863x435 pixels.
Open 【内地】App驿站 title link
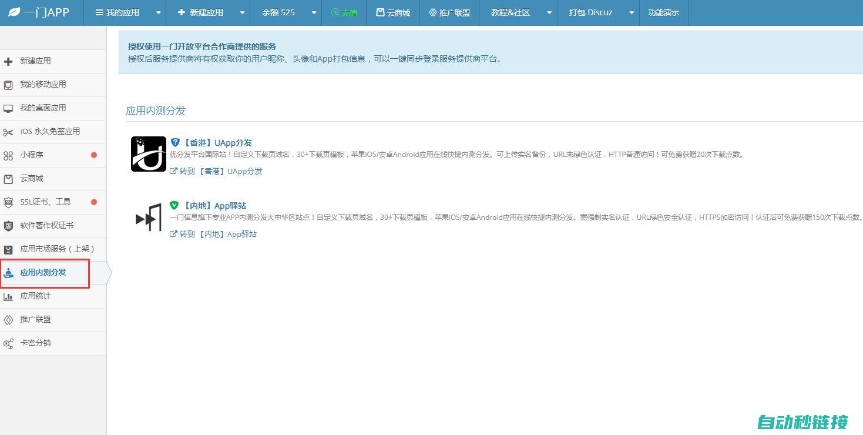214,206
